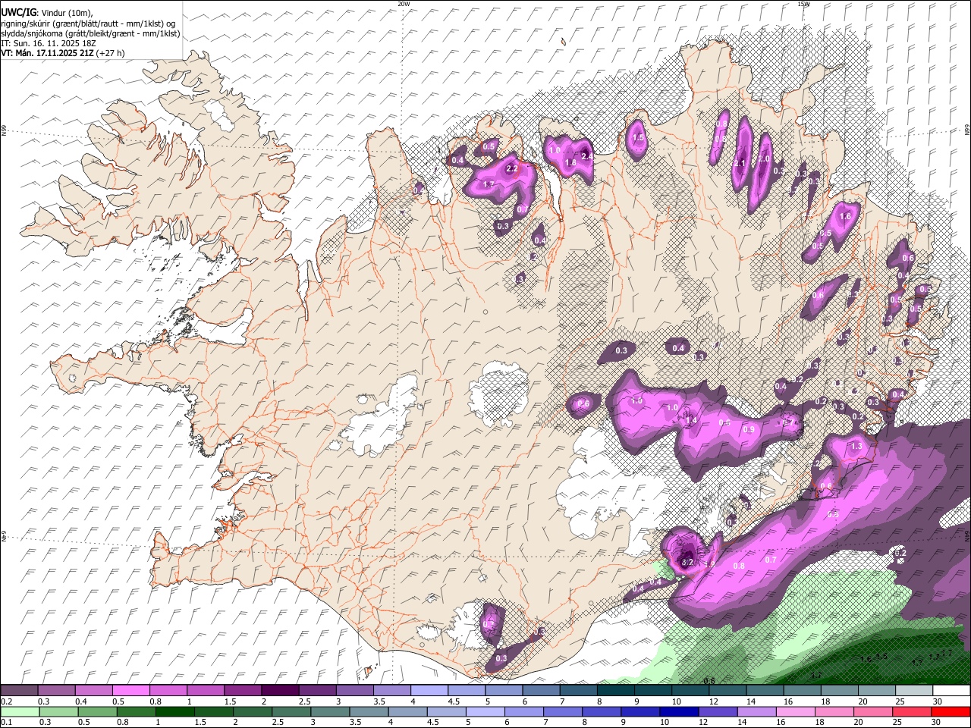Click the upper-row dark teal swatch between 9 and 10
This screenshot has width=971, height=728.
click(652, 691)
